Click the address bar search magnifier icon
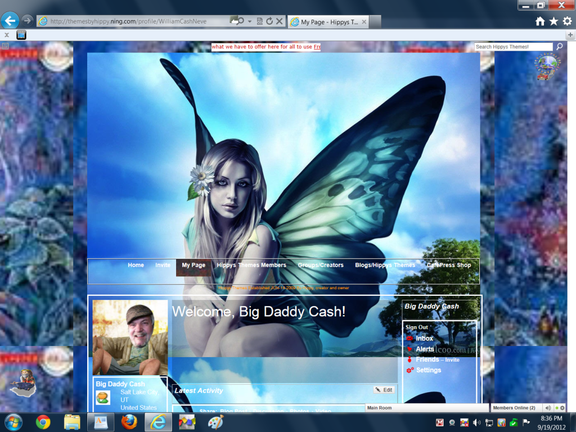576x432 pixels. [241, 21]
